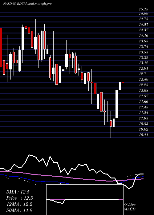Click the 11.24 price axis label
This screenshot has width=154, height=215.
(x=144, y=113)
